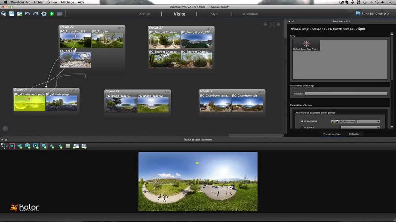Viewport: 396px width, 222px height.
Task: Select the 'un groupe' radio button
Action: pyautogui.click(x=302, y=127)
